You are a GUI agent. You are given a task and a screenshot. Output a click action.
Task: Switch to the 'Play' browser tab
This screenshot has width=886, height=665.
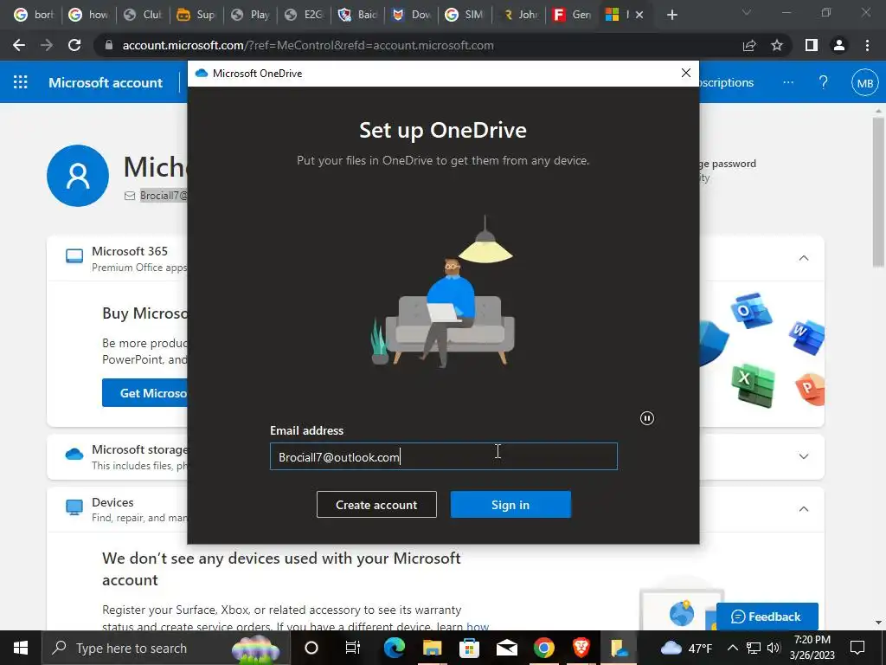[251, 16]
